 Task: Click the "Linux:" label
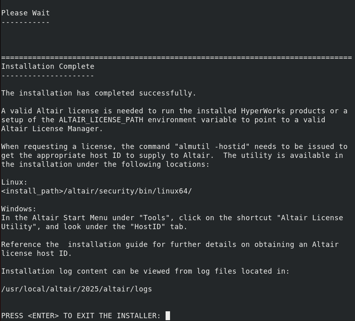[15, 182]
